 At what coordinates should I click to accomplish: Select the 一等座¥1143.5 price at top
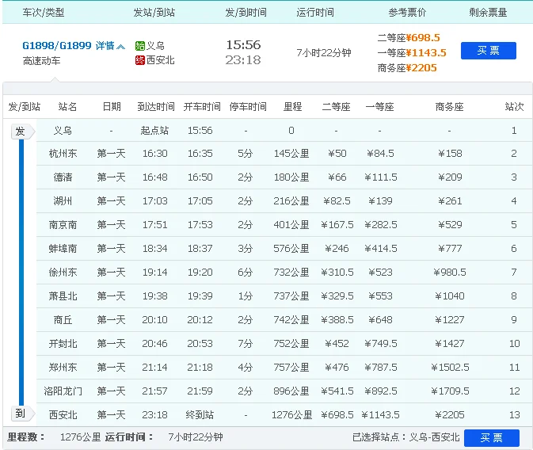412,53
